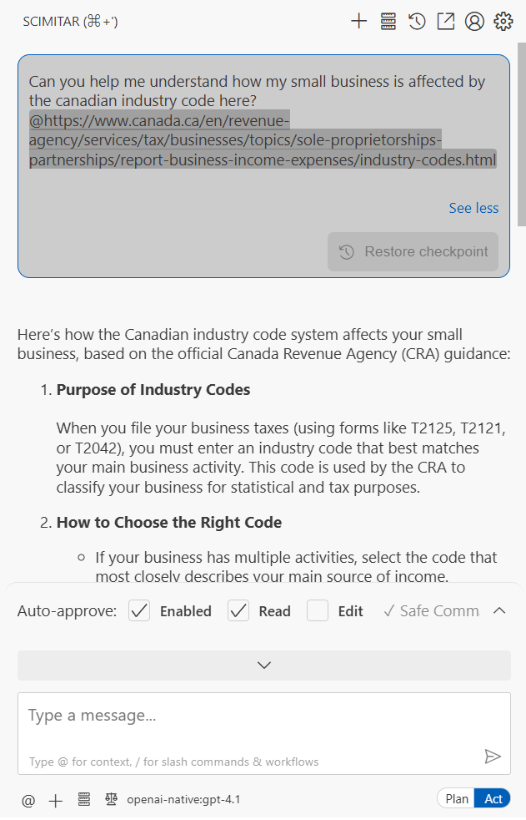Pop out chat into editor tab

coord(446,22)
